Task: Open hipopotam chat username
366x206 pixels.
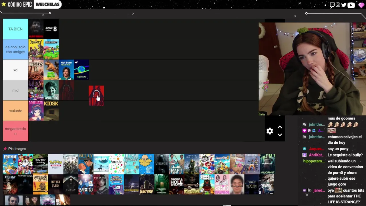Action: [x=314, y=161]
